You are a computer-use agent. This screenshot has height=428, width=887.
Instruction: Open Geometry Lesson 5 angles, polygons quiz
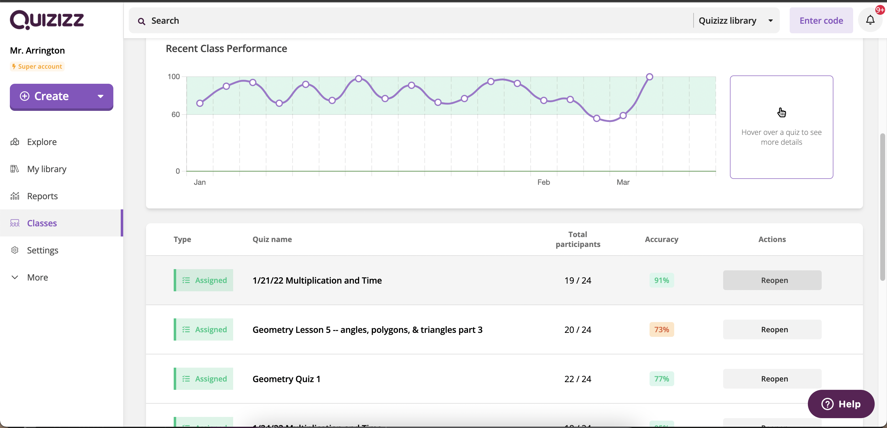(x=367, y=329)
